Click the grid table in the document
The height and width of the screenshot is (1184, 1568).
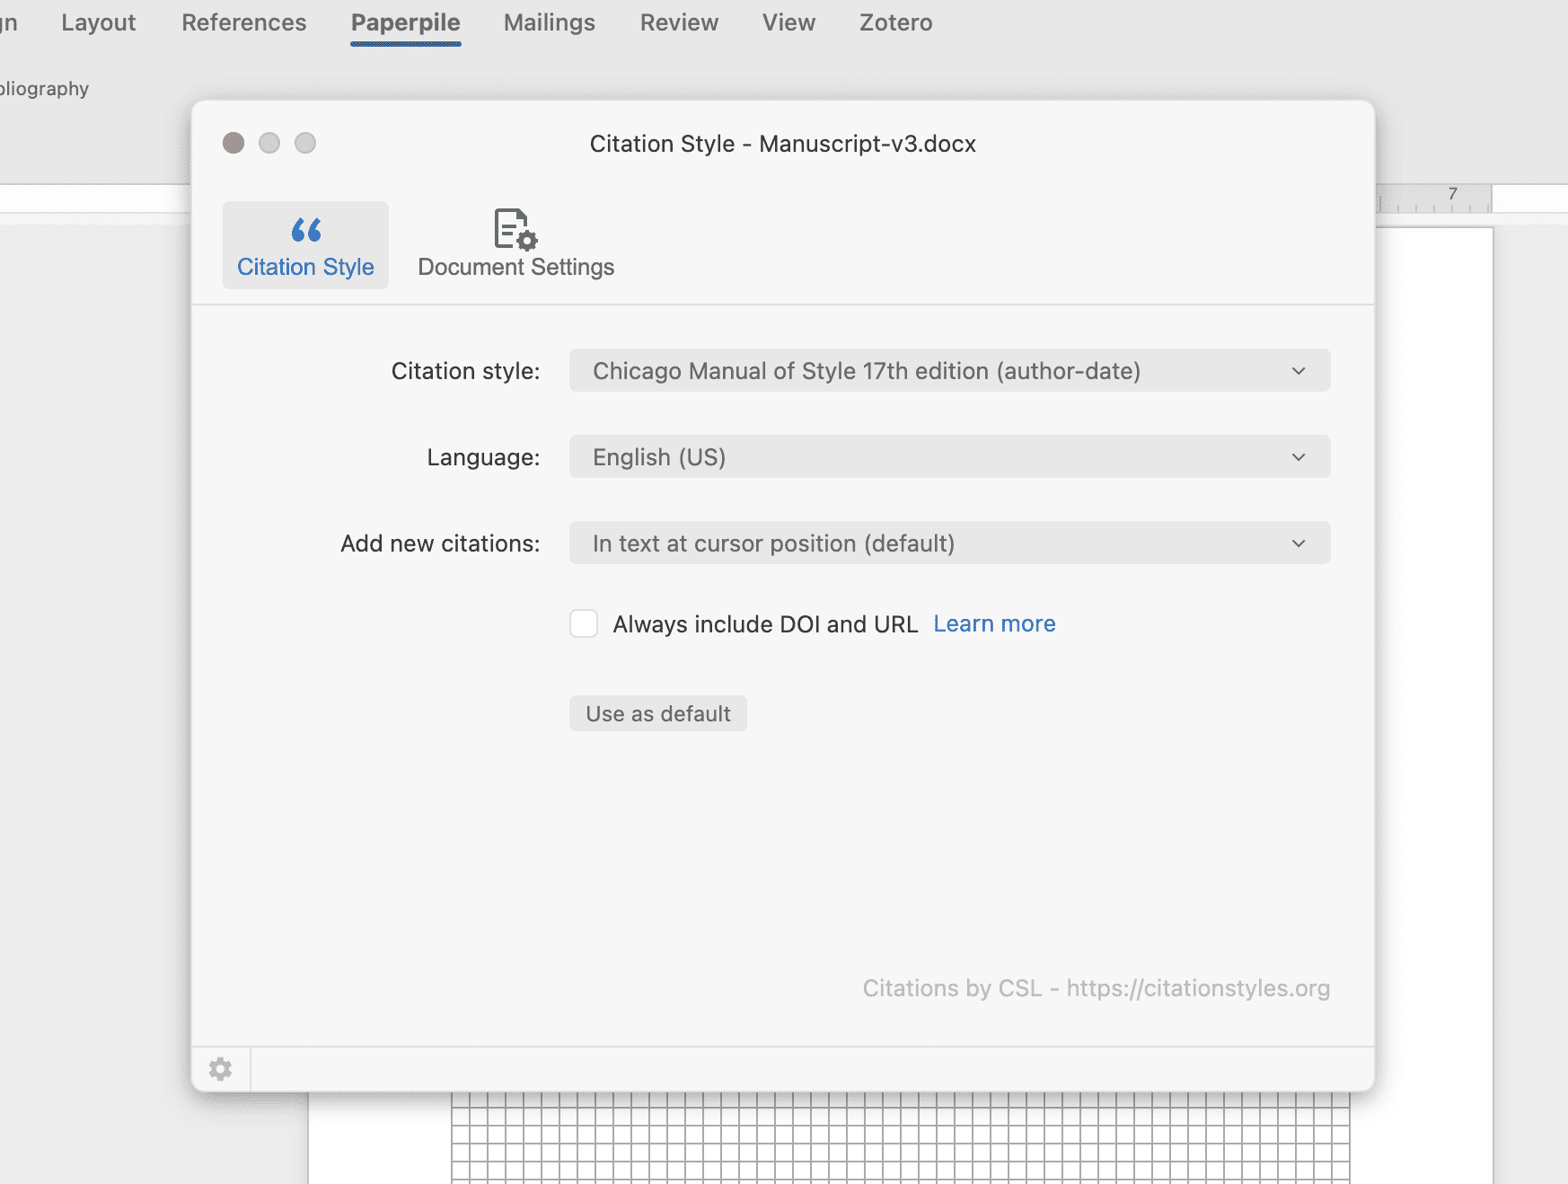click(898, 1137)
